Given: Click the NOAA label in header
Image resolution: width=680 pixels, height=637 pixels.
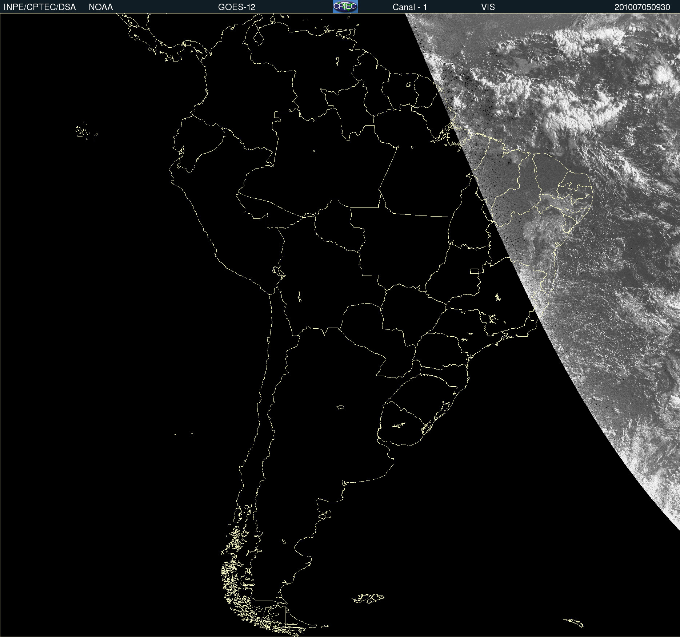Looking at the screenshot, I should pos(101,7).
